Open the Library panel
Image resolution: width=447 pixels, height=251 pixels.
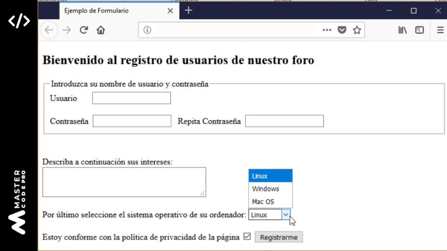pyautogui.click(x=402, y=30)
